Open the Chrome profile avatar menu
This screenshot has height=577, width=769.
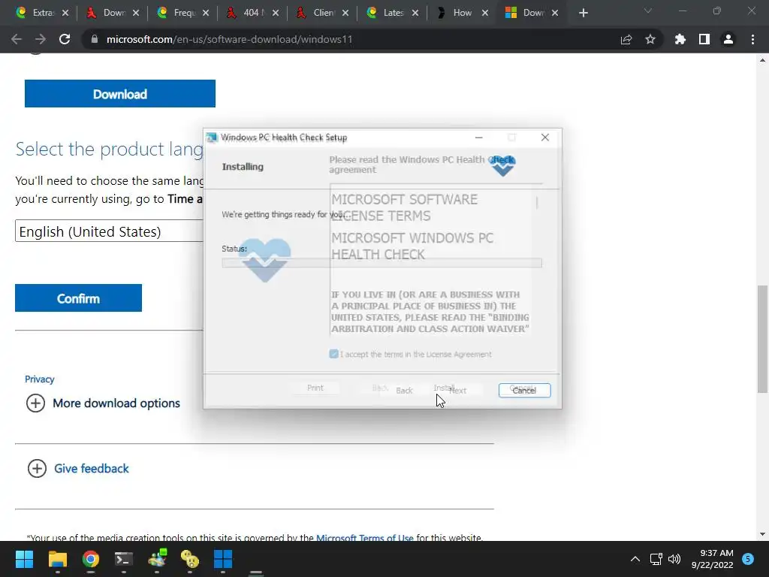(728, 39)
